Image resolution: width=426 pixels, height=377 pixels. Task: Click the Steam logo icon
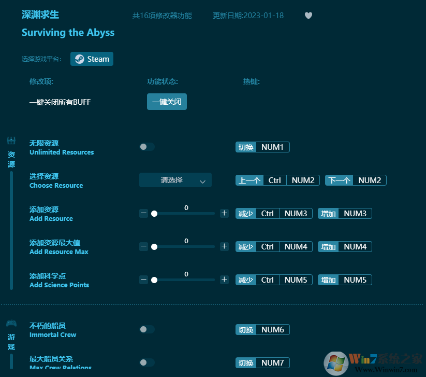(79, 59)
